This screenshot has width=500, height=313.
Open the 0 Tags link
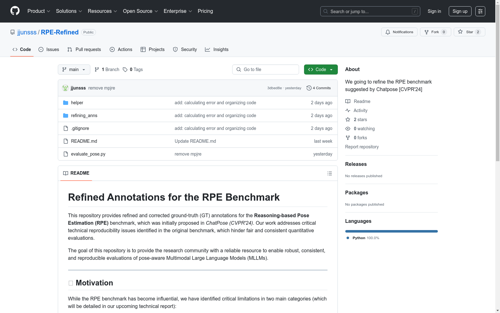(x=133, y=69)
